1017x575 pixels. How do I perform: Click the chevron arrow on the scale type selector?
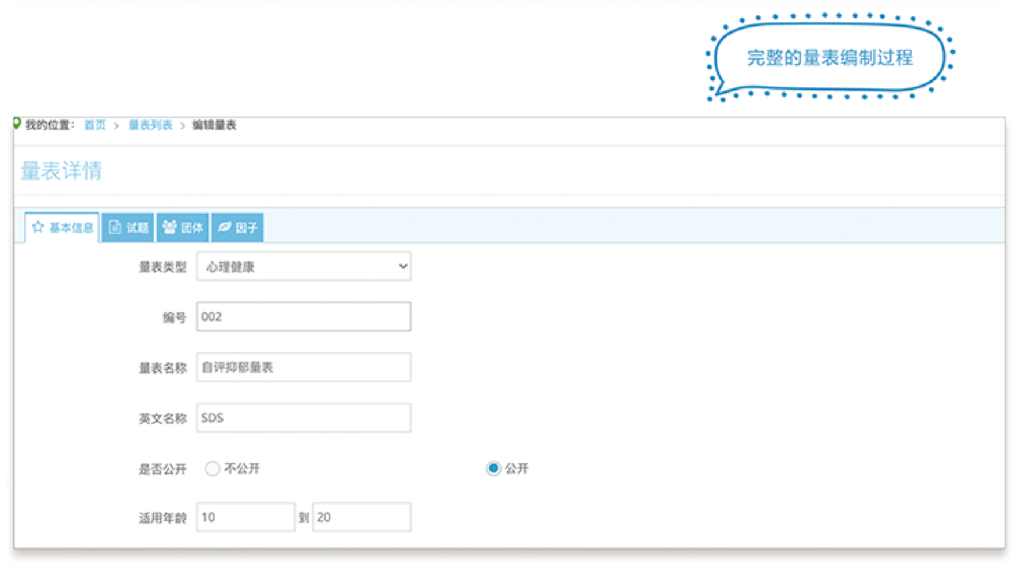pyautogui.click(x=401, y=266)
